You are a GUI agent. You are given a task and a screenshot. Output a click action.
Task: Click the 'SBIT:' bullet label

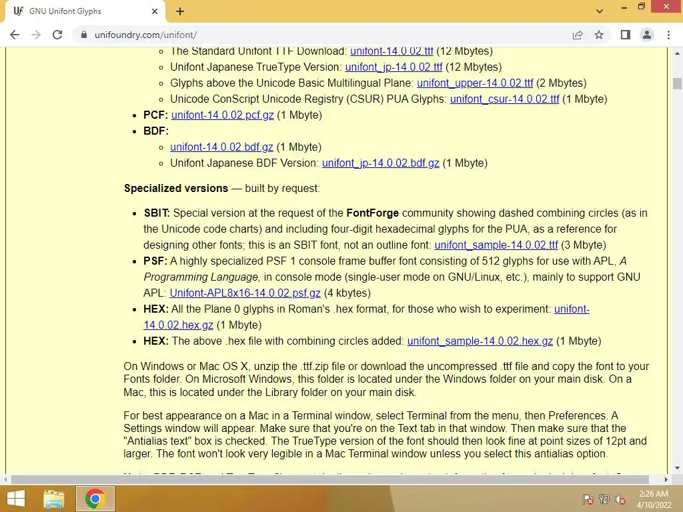pos(157,213)
